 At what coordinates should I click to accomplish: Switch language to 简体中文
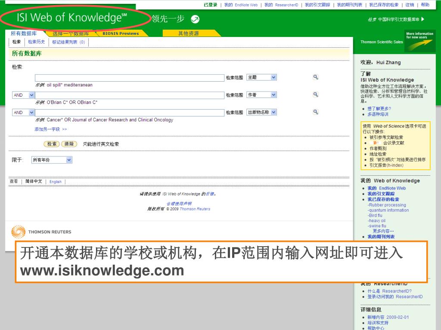pyautogui.click(x=34, y=181)
